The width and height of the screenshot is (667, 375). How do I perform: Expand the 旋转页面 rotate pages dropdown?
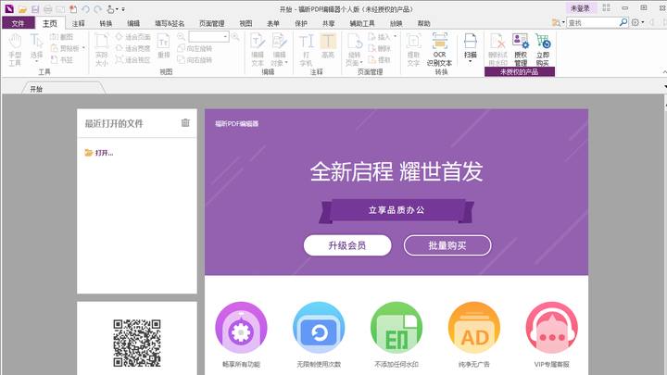click(361, 63)
